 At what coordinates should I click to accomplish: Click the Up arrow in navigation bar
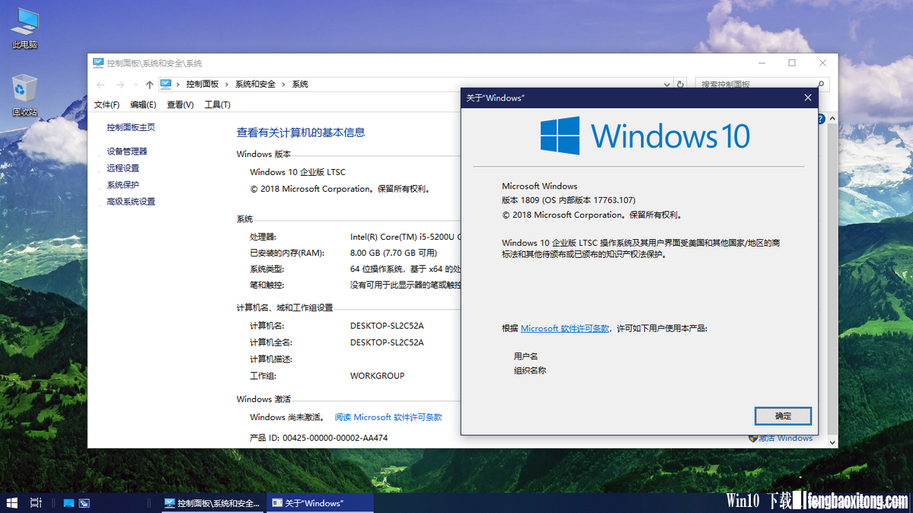[150, 84]
